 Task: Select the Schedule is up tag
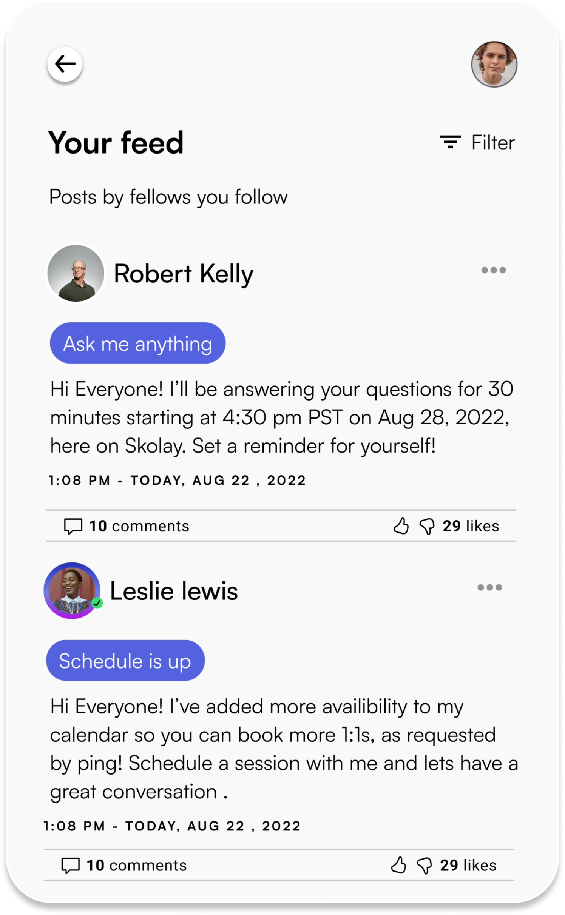[126, 661]
